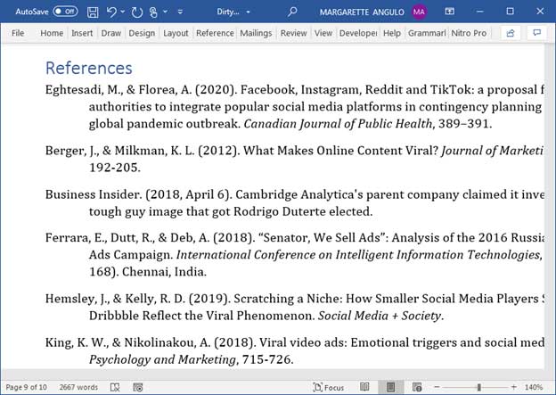Minimize the Word window
Image resolution: width=556 pixels, height=395 pixels.
tap(479, 12)
